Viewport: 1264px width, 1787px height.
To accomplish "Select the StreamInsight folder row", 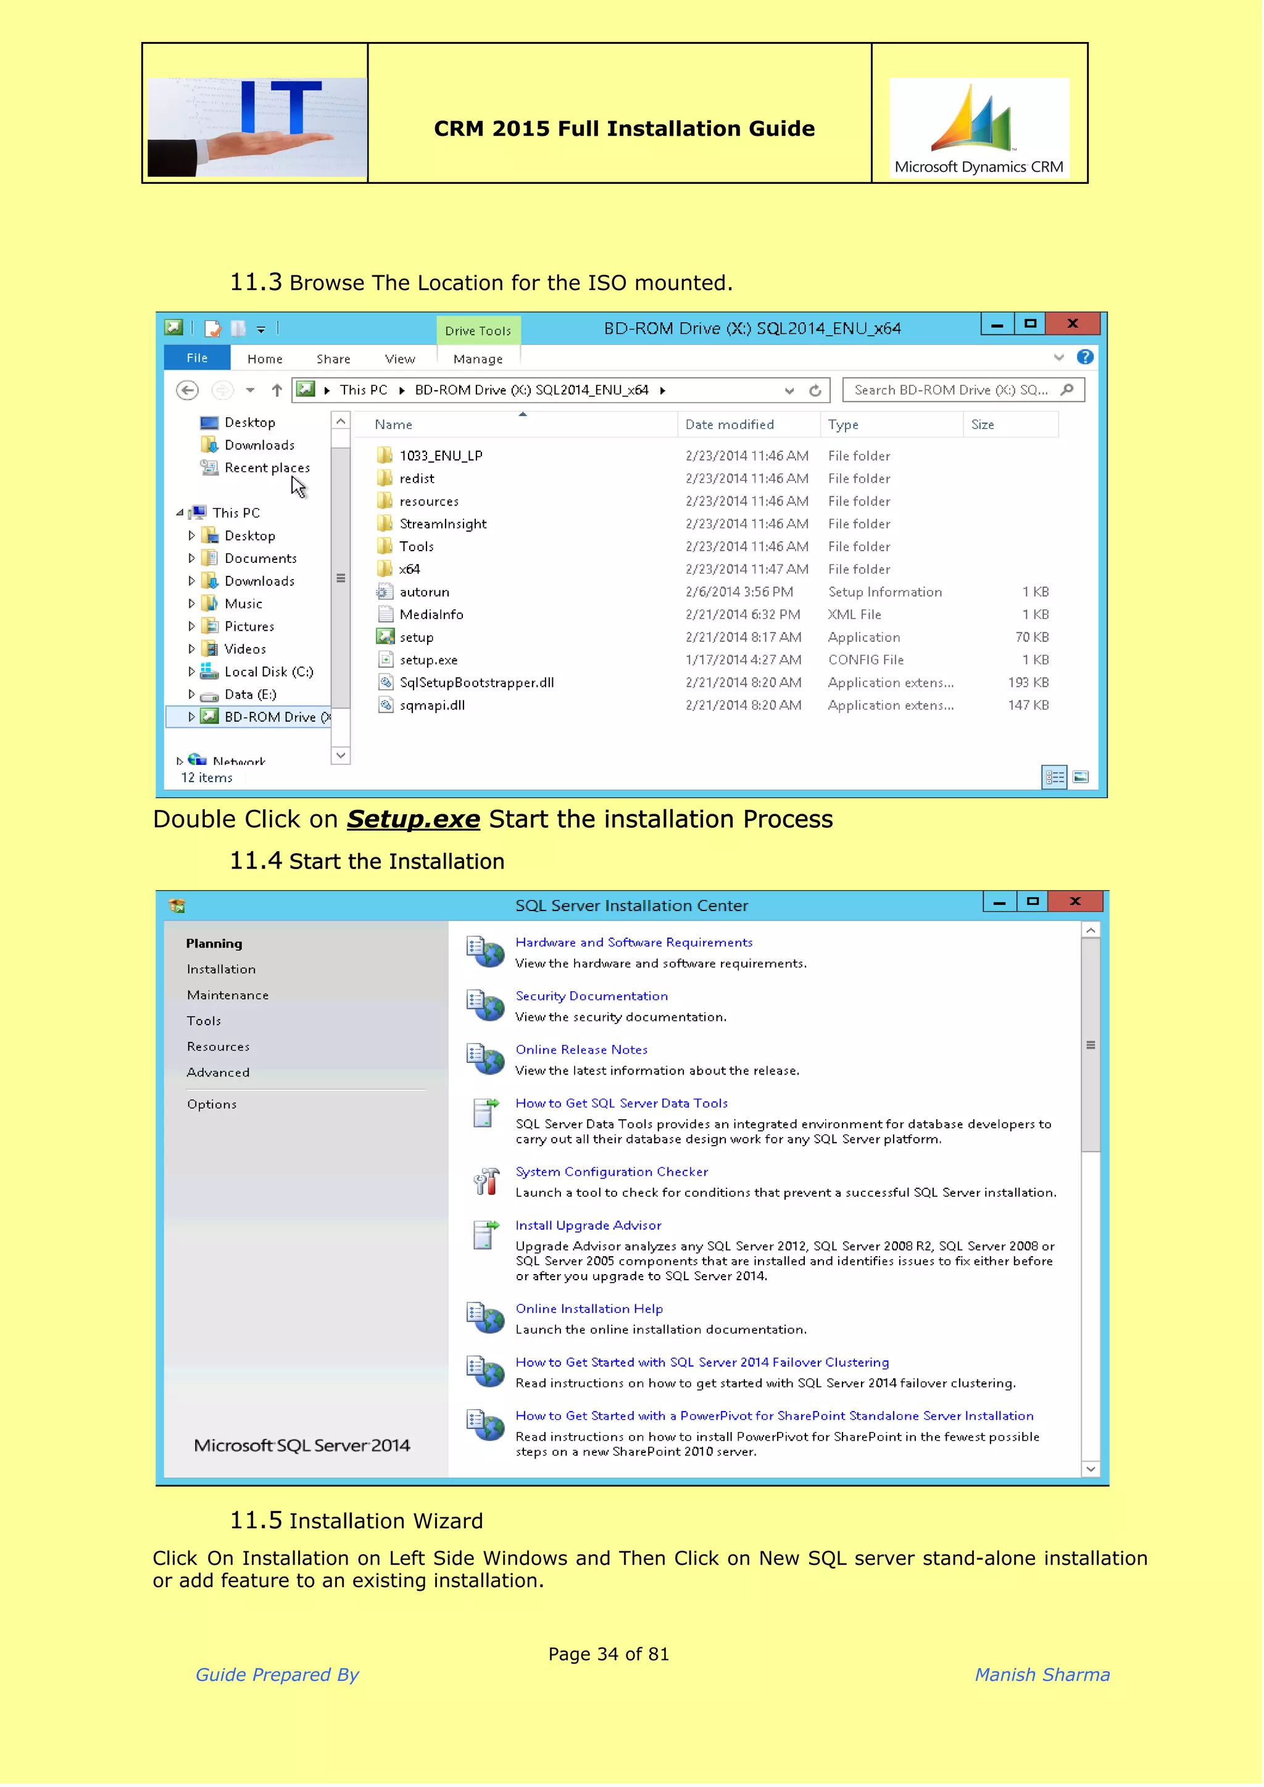I will click(x=712, y=524).
